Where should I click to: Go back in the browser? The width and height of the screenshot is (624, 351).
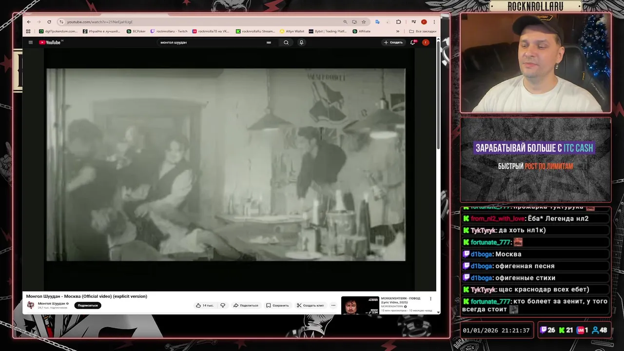29,22
